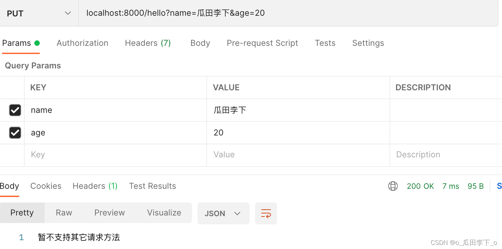The image size is (502, 249).
Task: Go to the Tests tab
Action: (325, 43)
